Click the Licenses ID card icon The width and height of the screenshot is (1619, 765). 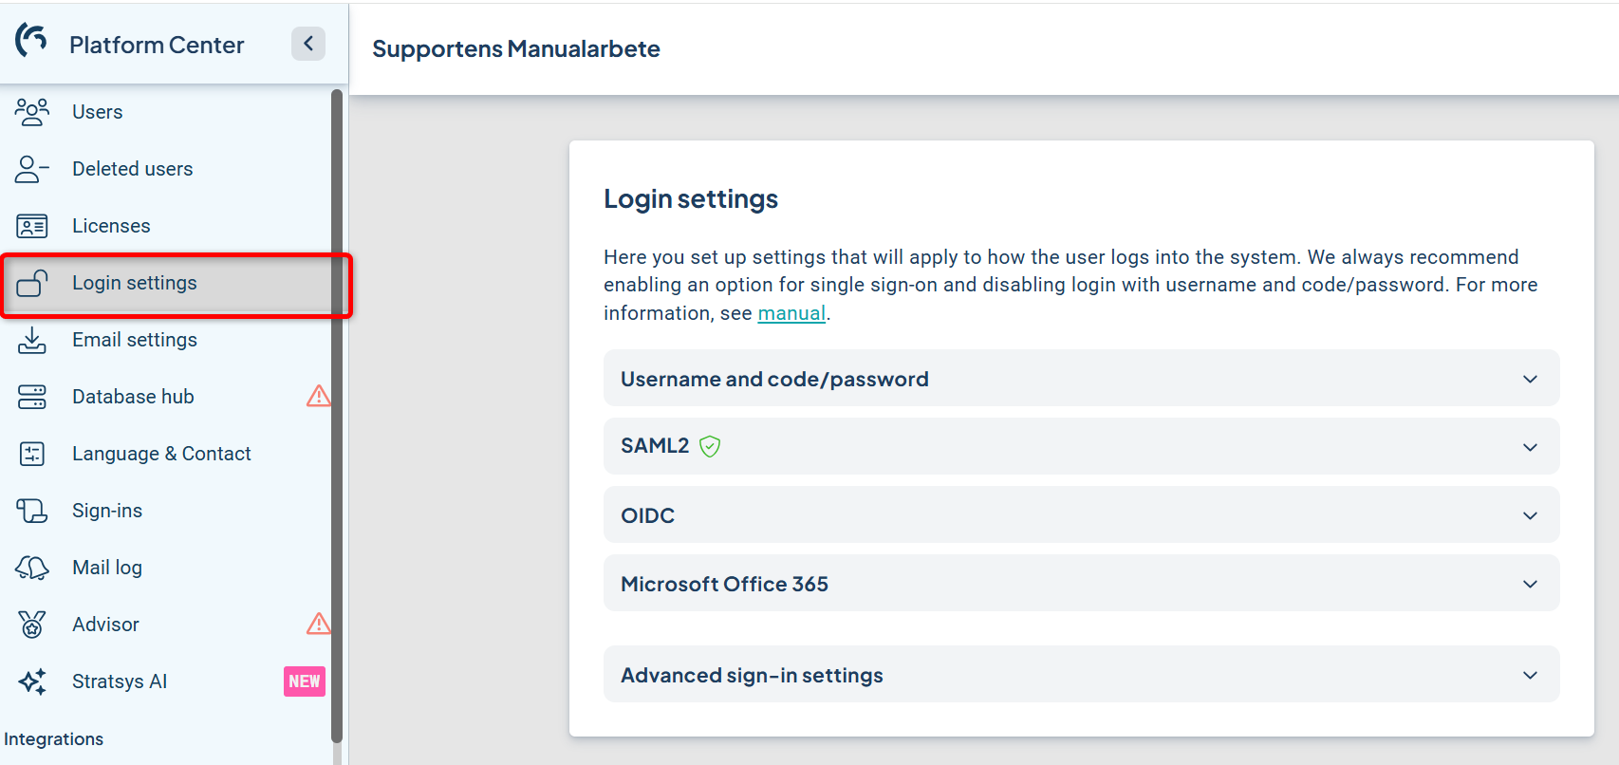31,226
